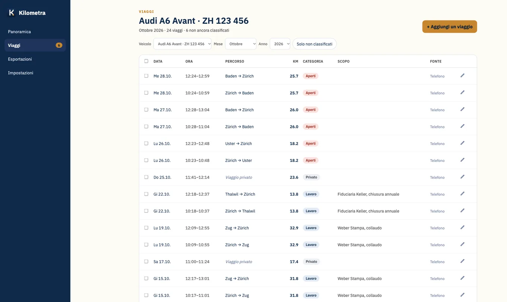Edit the Lu 19.10. Zürich → Zug trip
This screenshot has height=302, width=507.
click(x=462, y=244)
